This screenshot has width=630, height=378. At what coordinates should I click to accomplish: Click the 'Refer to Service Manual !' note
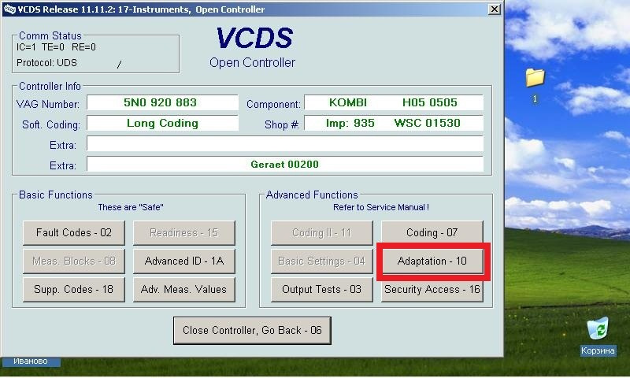click(381, 207)
